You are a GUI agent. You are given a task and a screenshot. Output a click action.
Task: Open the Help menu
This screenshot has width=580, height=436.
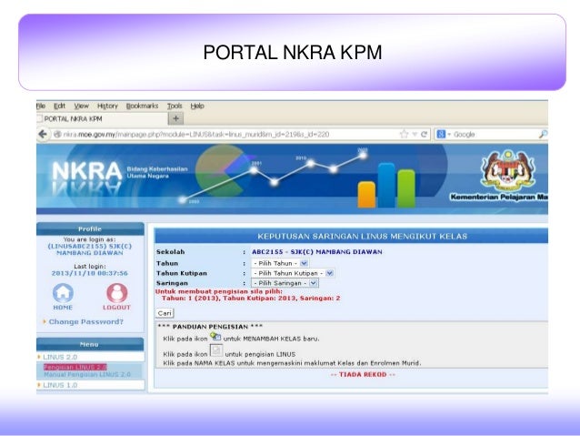pos(197,106)
